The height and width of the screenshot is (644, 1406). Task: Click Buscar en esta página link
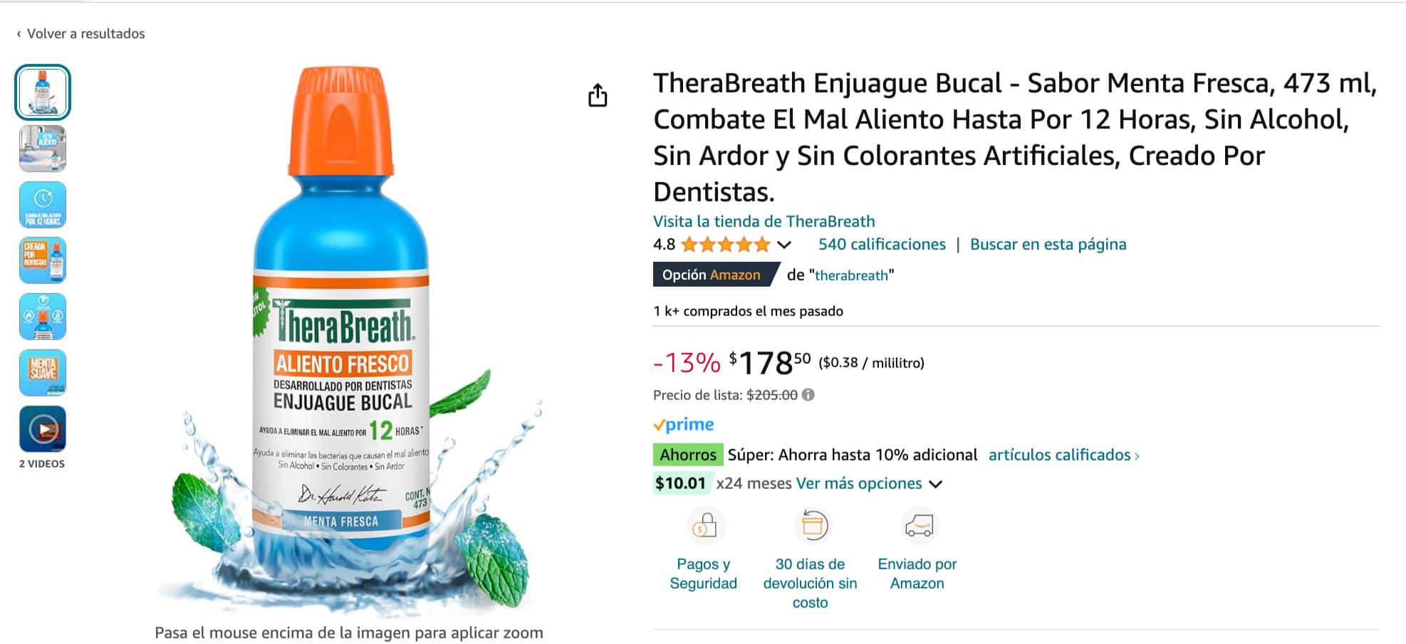(1048, 244)
